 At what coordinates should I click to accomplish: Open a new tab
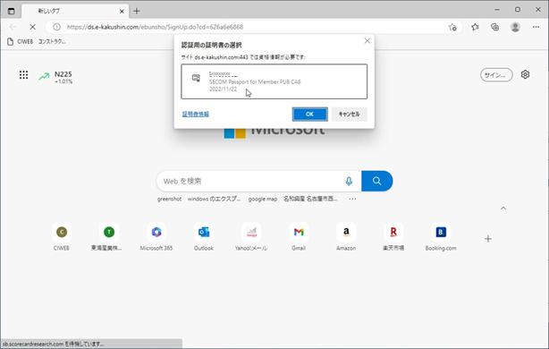coord(137,12)
